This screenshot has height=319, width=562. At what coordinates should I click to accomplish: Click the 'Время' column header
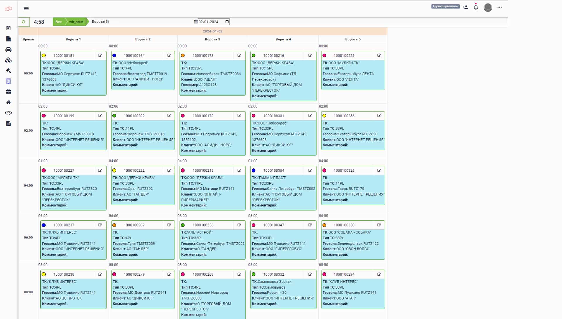pos(28,39)
